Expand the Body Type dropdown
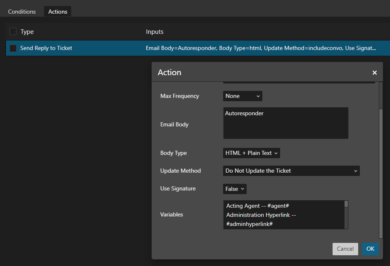The image size is (390, 266). coord(252,153)
